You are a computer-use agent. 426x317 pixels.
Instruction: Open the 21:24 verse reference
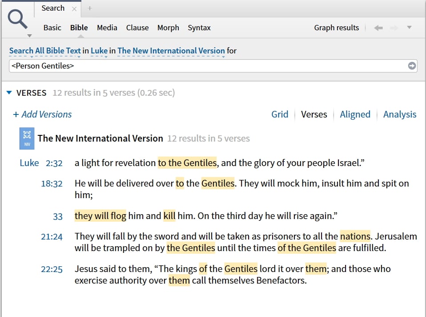point(52,237)
